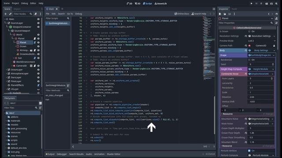Open Height Module resource dropdown

click(273, 69)
